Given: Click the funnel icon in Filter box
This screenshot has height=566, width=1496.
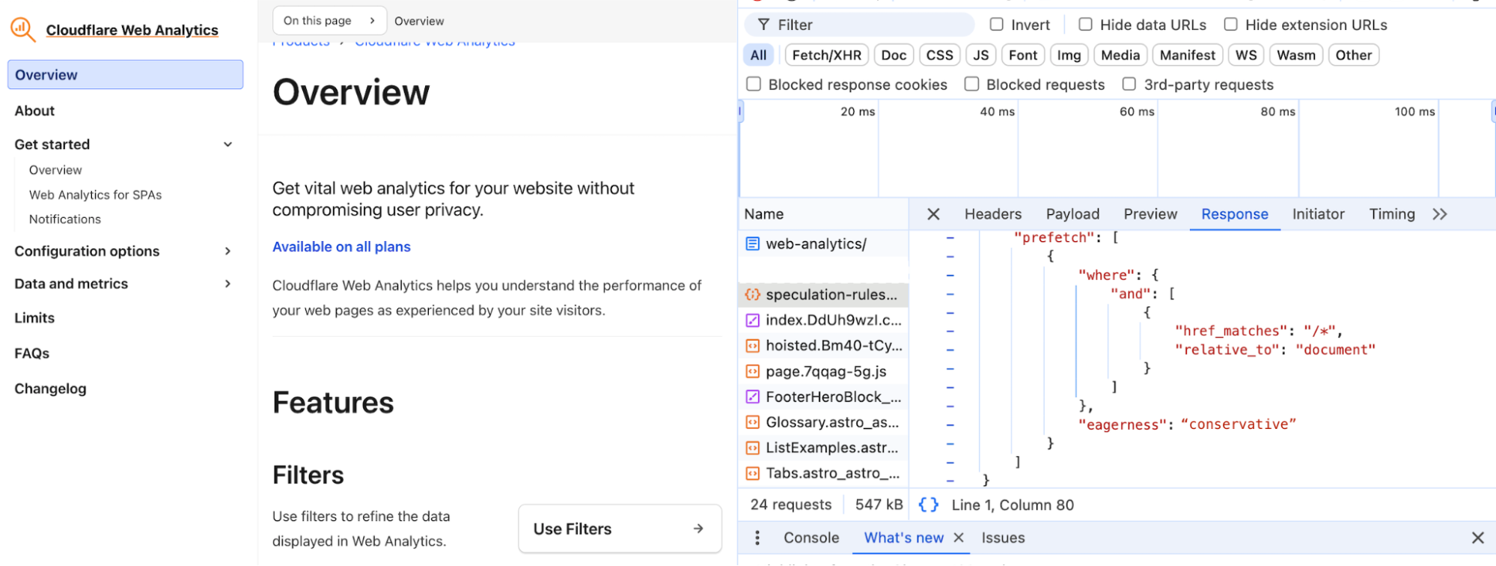Looking at the screenshot, I should pyautogui.click(x=763, y=25).
